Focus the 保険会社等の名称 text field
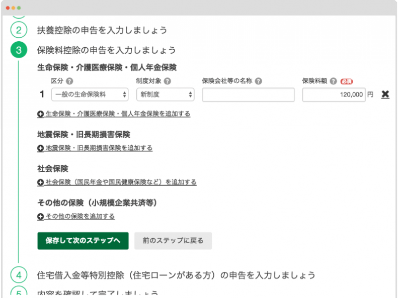 point(248,94)
